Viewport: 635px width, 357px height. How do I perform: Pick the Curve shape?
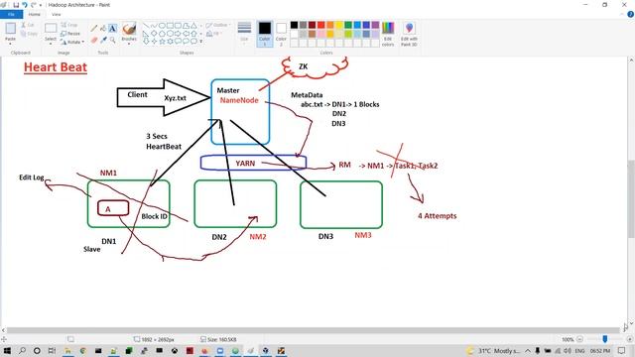(154, 26)
